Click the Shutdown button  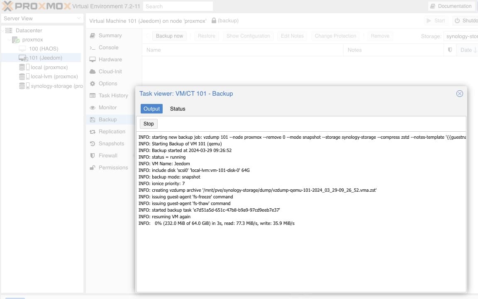(466, 21)
